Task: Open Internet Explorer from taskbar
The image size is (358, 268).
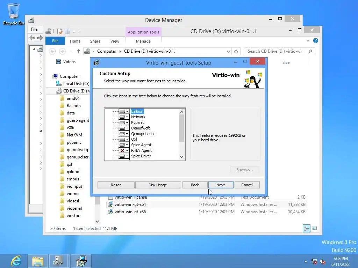Action: (16, 261)
